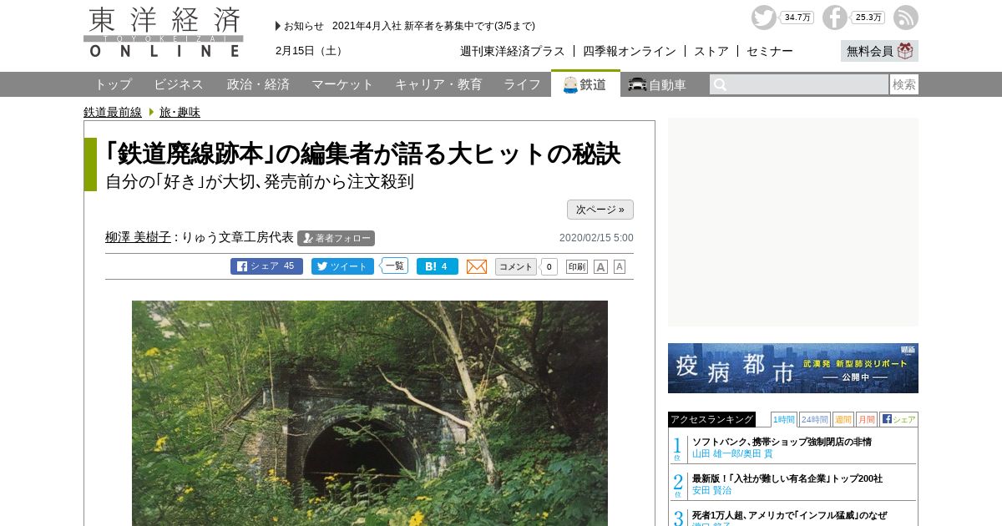Open author 柳澤 美樹子 profile link
The height and width of the screenshot is (526, 1002).
pyautogui.click(x=138, y=237)
